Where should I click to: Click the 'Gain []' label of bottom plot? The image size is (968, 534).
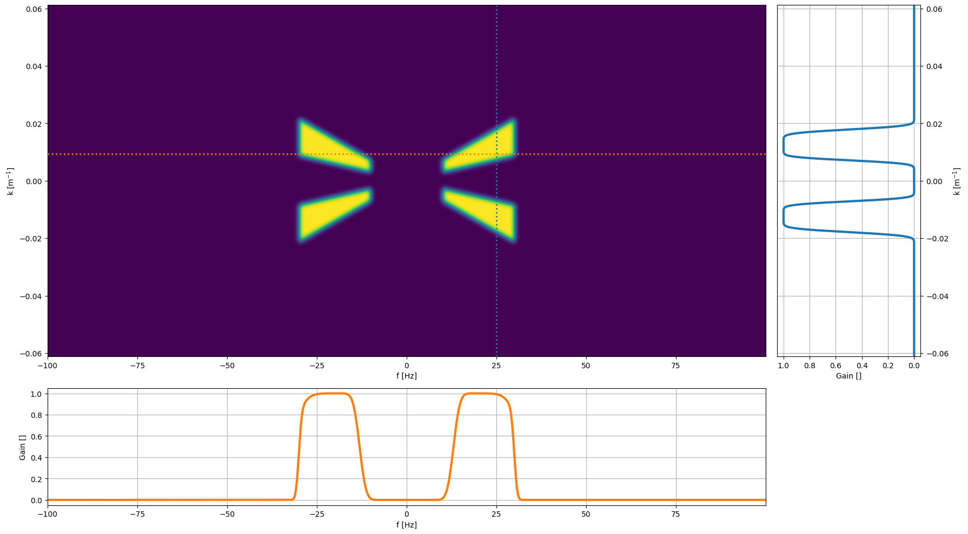click(23, 447)
